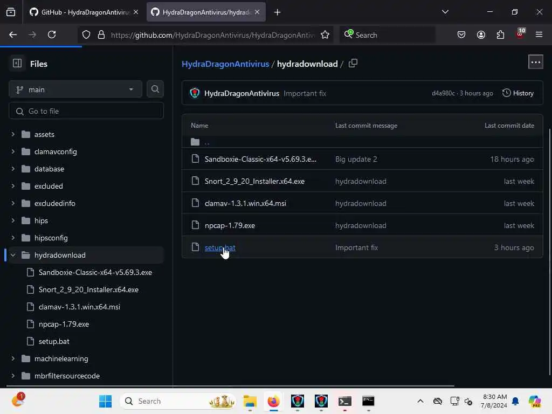Screen dimensions: 552x414
Task: Expand the excluded folder chevron
Action: point(13,186)
